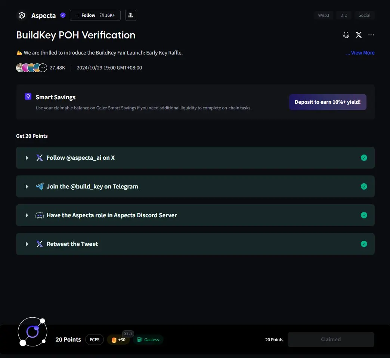Select the Social tag
This screenshot has height=358, width=390.
364,15
